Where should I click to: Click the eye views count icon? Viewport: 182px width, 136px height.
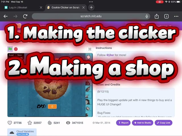click(68, 123)
